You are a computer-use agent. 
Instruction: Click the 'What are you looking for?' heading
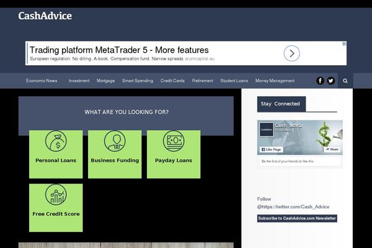[126, 112]
